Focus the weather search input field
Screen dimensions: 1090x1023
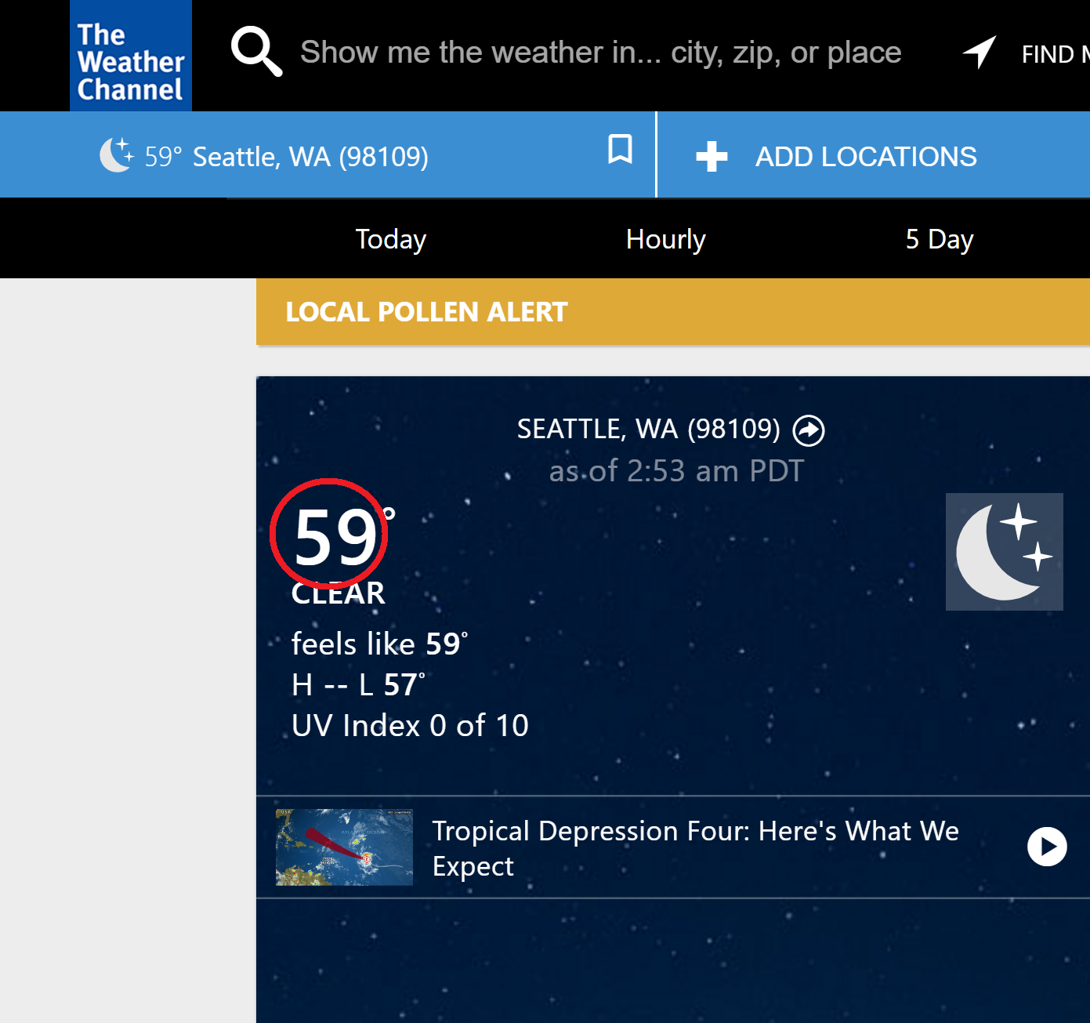tap(600, 53)
